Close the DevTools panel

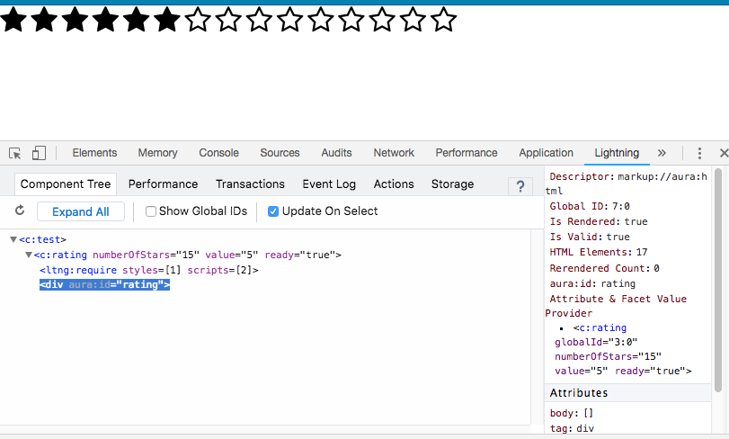click(x=724, y=153)
